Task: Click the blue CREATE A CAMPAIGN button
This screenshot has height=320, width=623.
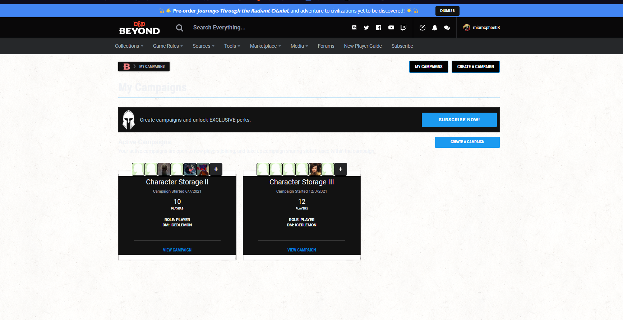Action: [x=467, y=142]
